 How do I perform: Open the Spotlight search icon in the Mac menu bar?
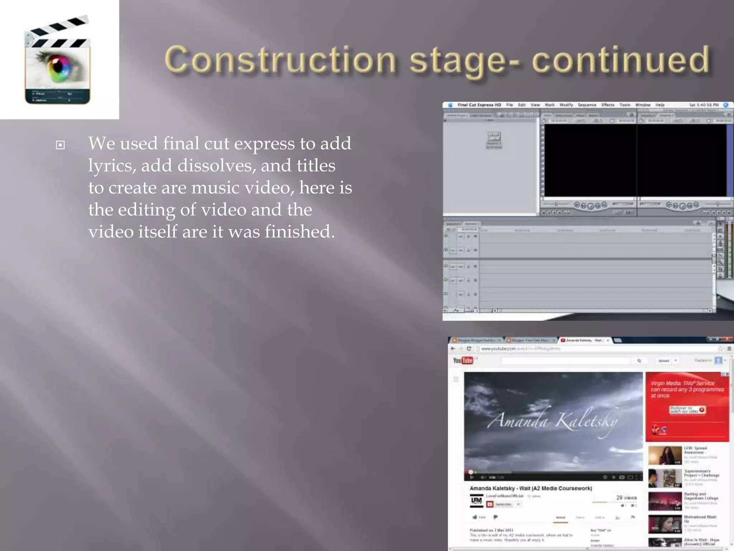(726, 105)
